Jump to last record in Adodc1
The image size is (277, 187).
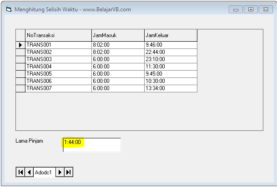69,172
